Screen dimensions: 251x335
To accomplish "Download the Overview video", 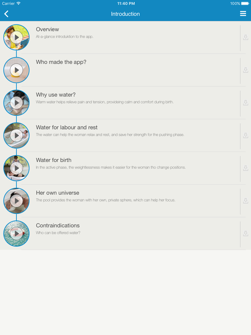I will click(246, 37).
